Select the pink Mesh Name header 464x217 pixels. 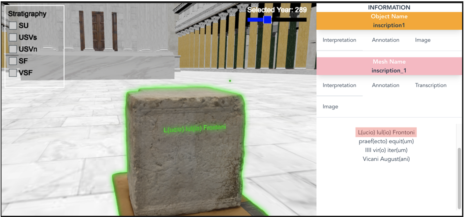[x=389, y=66]
